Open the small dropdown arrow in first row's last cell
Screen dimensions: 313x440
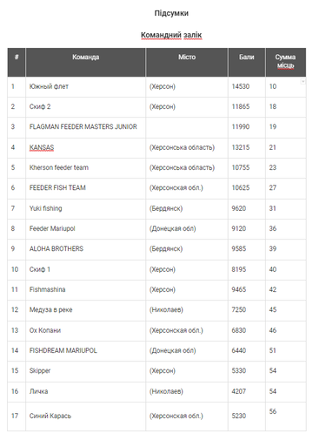coord(303,82)
